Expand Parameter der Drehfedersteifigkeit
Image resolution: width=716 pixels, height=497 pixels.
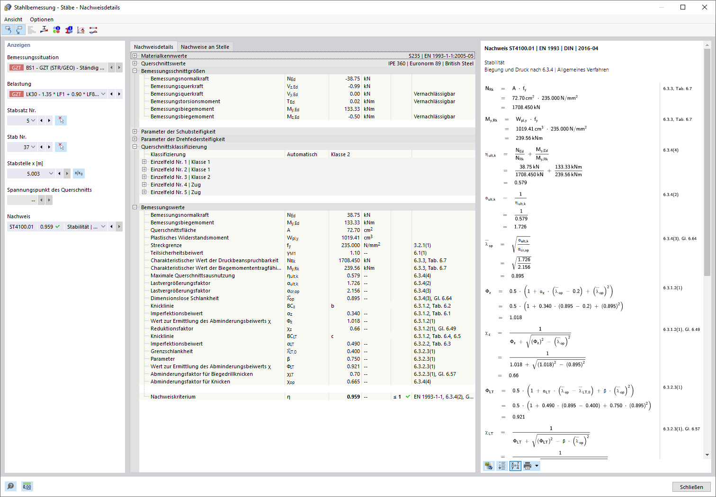(135, 139)
